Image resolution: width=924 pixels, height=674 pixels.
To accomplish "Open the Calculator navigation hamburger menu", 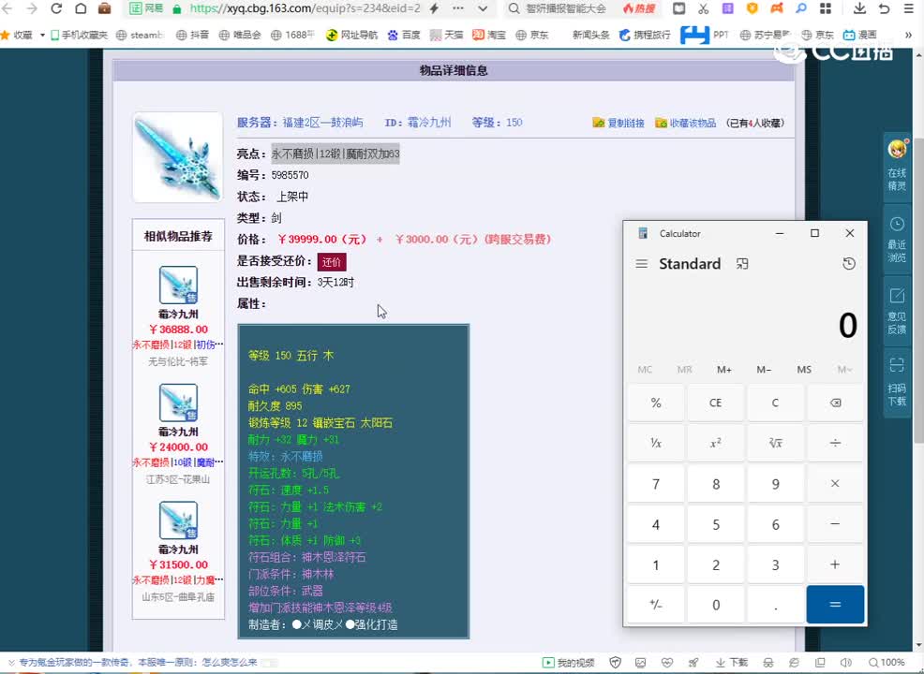I will point(642,264).
